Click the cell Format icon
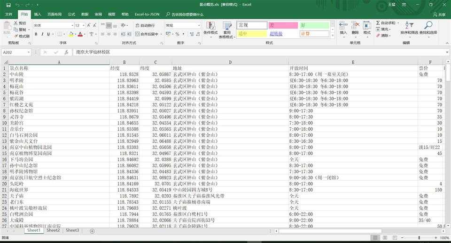The image size is (451, 243). tap(367, 25)
